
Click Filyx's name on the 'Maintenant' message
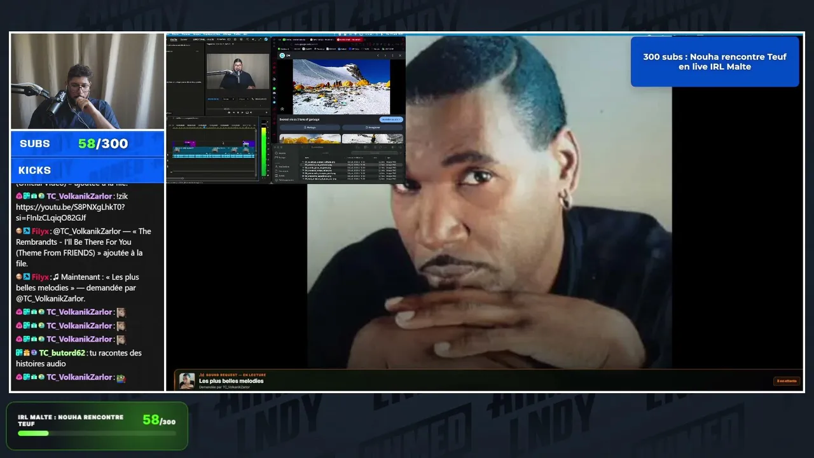pyautogui.click(x=40, y=277)
